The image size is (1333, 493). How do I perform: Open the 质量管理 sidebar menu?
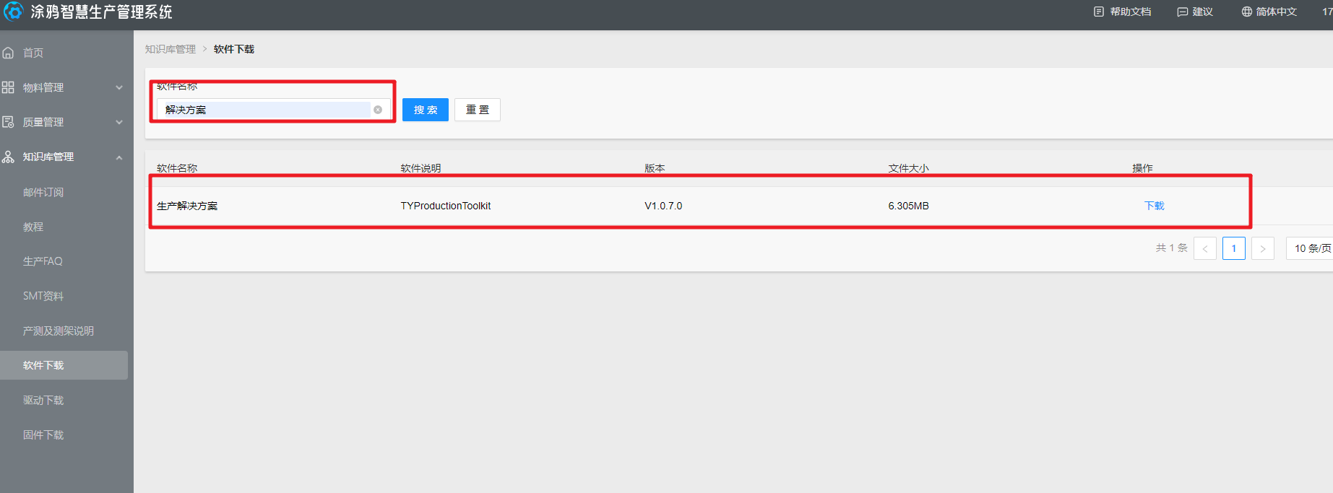click(x=43, y=122)
